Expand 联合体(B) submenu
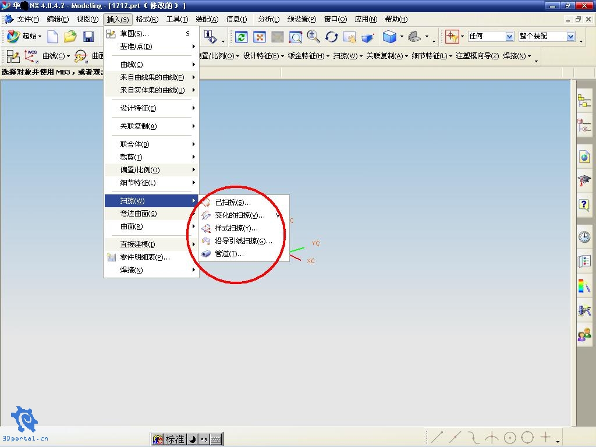Screen dimensions: 596x447 tap(151, 144)
